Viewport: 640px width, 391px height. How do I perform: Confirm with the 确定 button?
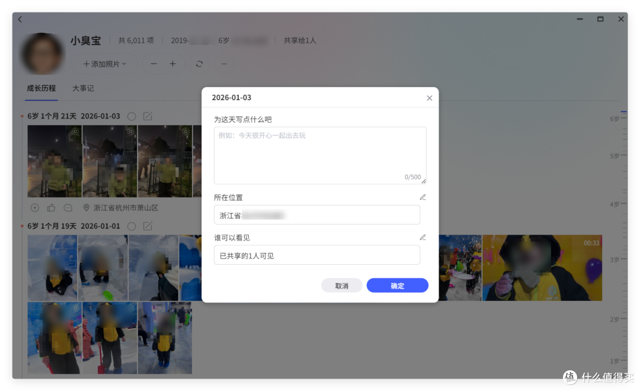point(397,286)
